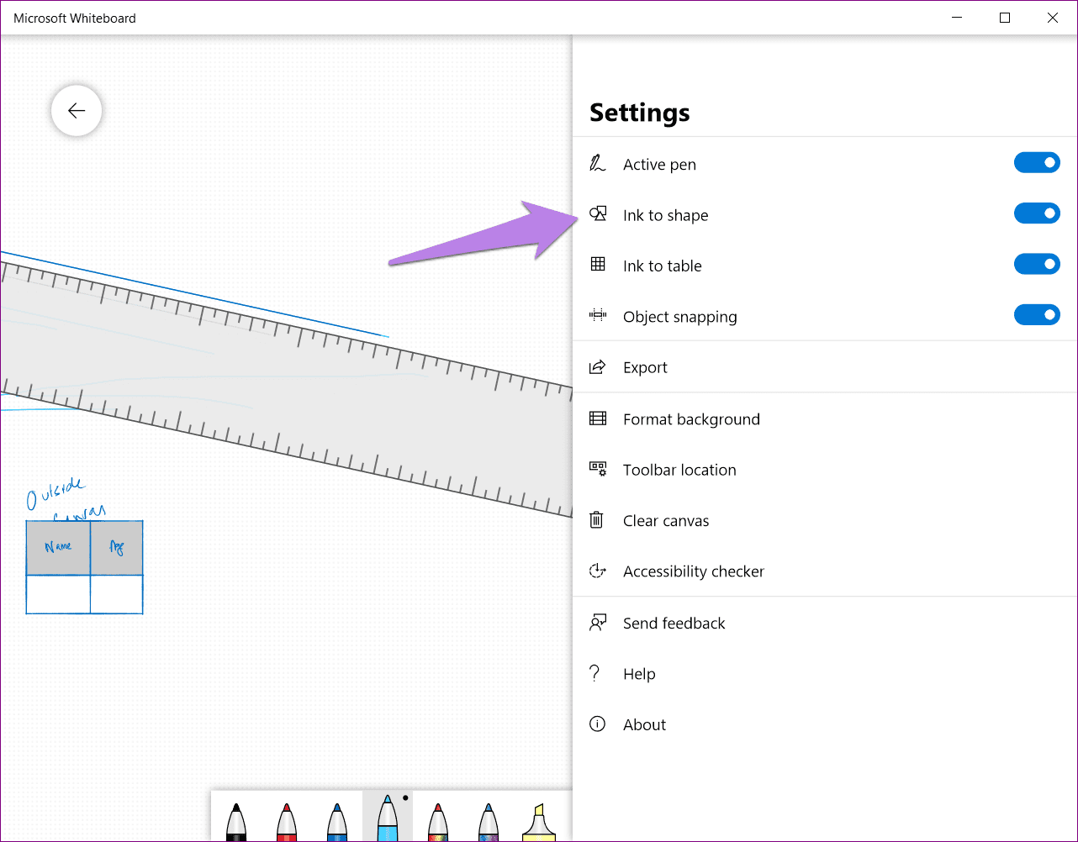Click the Ink to shape label
Viewport: 1078px width, 842px height.
point(665,215)
